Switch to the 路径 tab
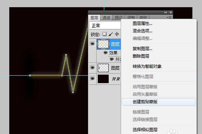The width and height of the screenshot is (202, 134). click(118, 18)
